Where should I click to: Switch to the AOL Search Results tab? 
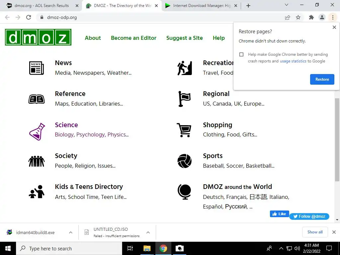[41, 6]
